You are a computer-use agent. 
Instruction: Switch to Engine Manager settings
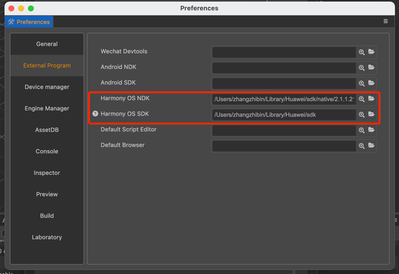click(47, 108)
